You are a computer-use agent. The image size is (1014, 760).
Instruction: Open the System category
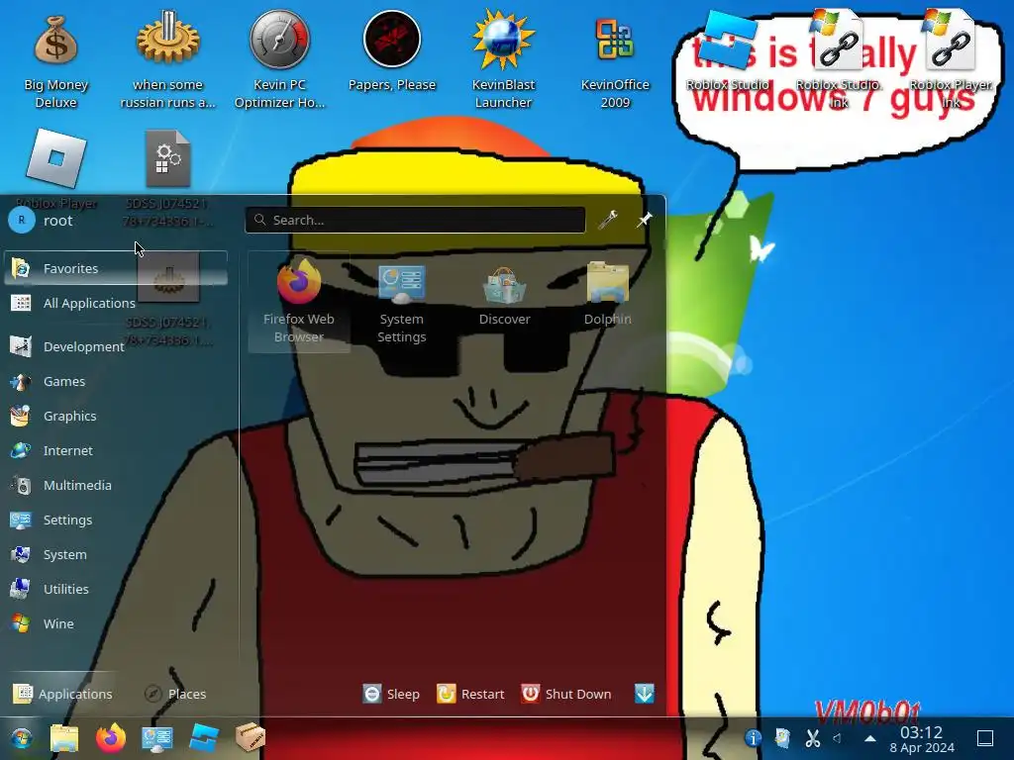point(116,554)
